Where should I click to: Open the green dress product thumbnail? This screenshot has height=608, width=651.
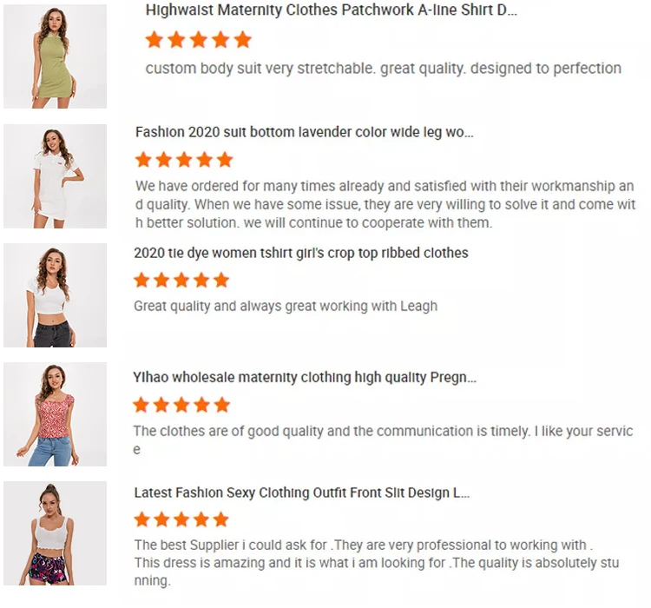click(x=55, y=56)
